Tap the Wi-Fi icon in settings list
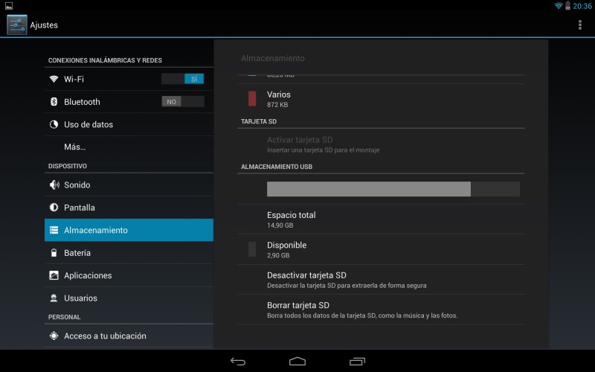Image resolution: width=595 pixels, height=372 pixels. point(54,79)
